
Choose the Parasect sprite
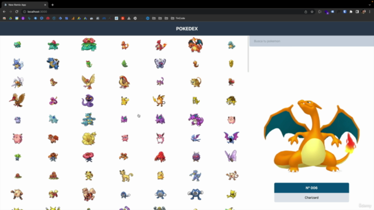160,157
